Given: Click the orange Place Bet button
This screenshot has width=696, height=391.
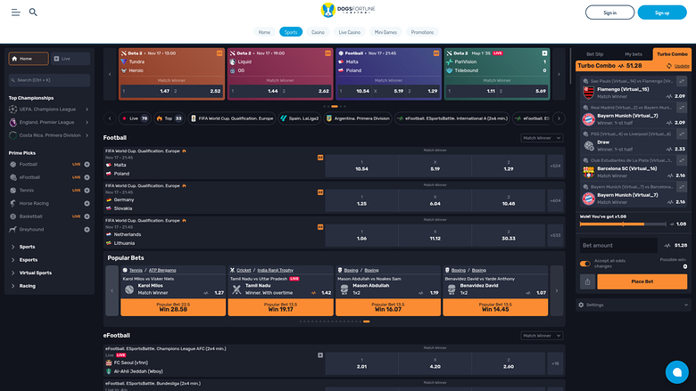Looking at the screenshot, I should tap(642, 281).
